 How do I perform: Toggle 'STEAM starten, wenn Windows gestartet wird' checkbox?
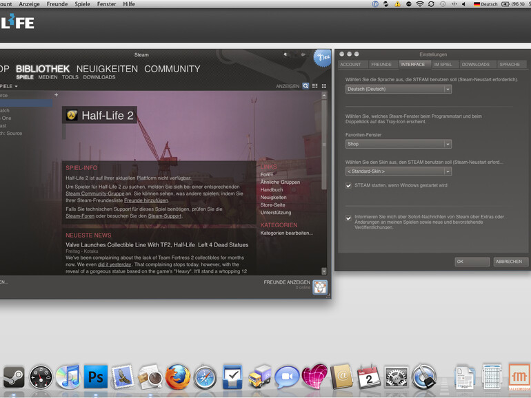click(348, 186)
